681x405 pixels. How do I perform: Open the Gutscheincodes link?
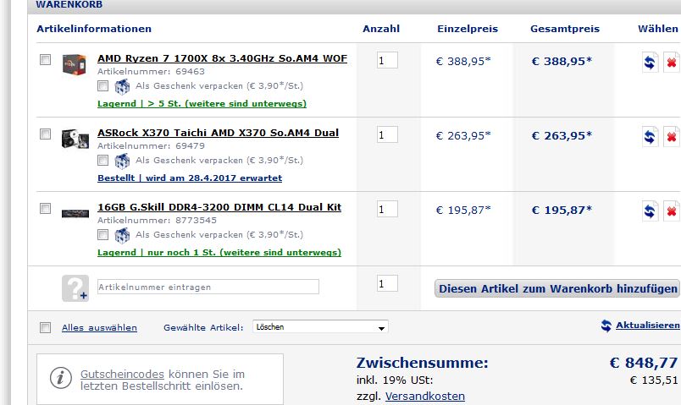(x=123, y=374)
